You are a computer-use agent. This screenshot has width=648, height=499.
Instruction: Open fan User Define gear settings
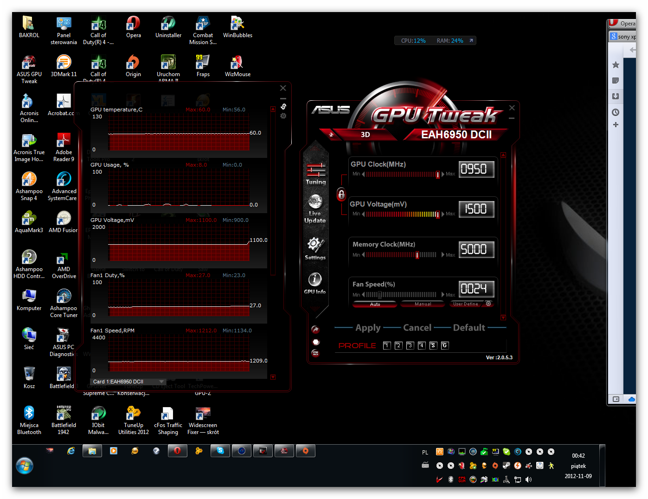[x=488, y=304]
